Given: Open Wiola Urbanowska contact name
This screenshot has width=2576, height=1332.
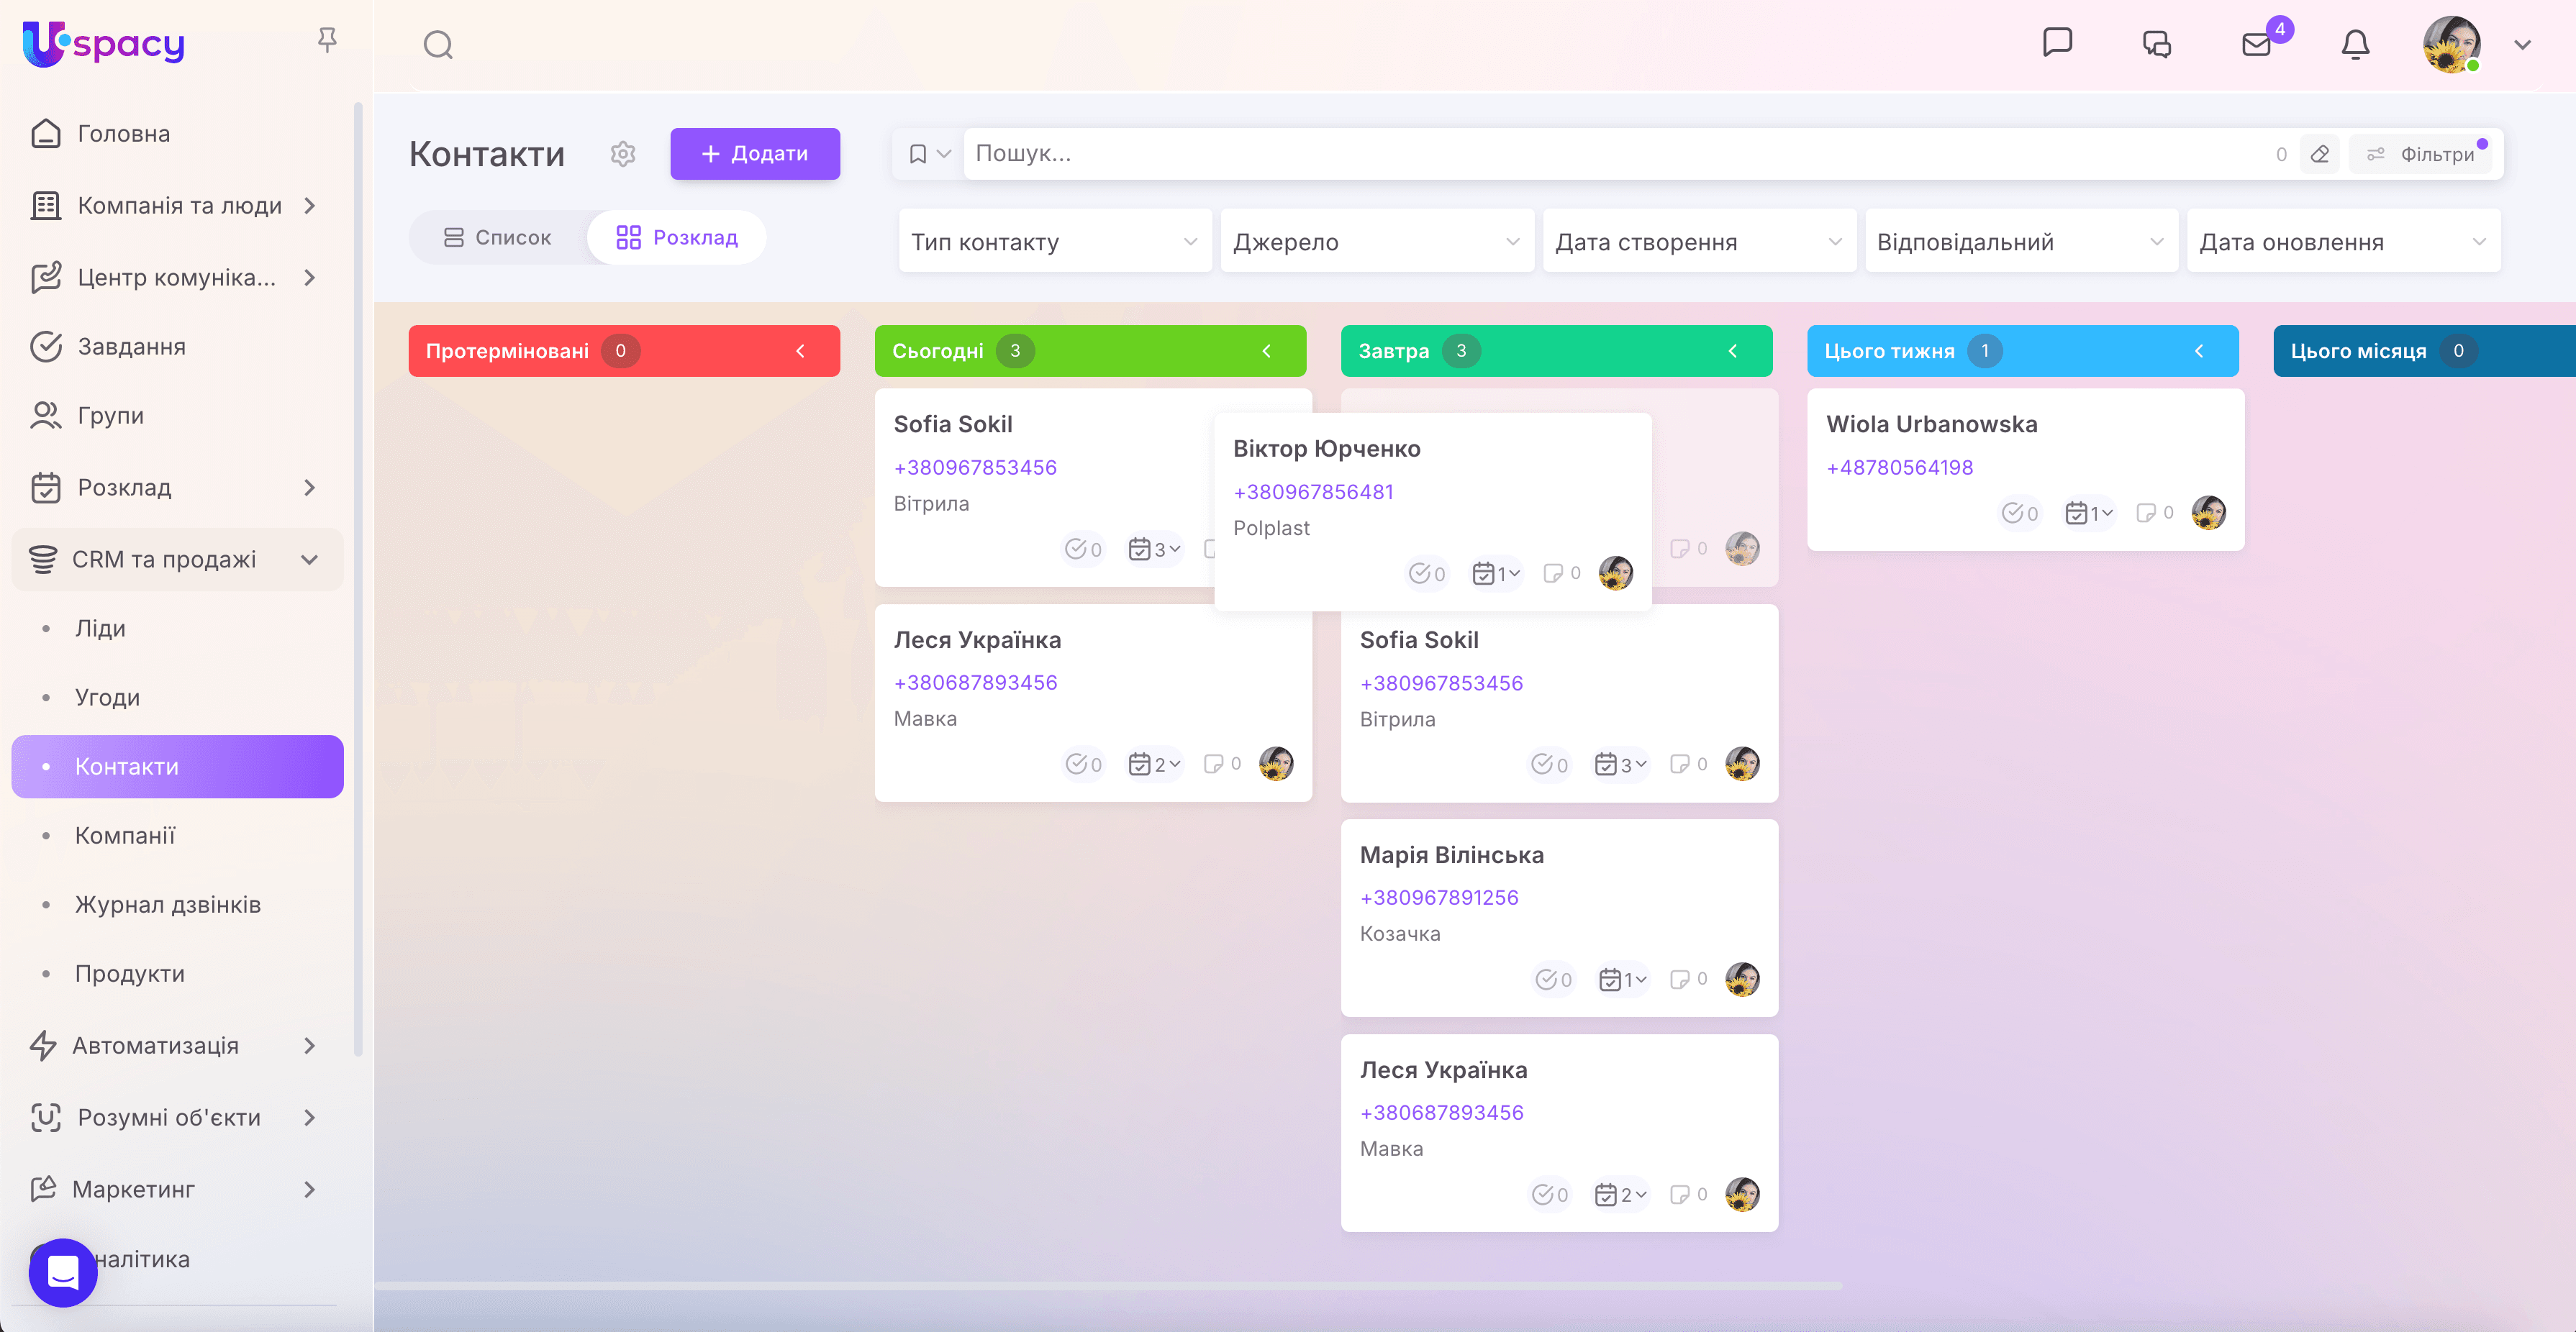Looking at the screenshot, I should 1931,424.
